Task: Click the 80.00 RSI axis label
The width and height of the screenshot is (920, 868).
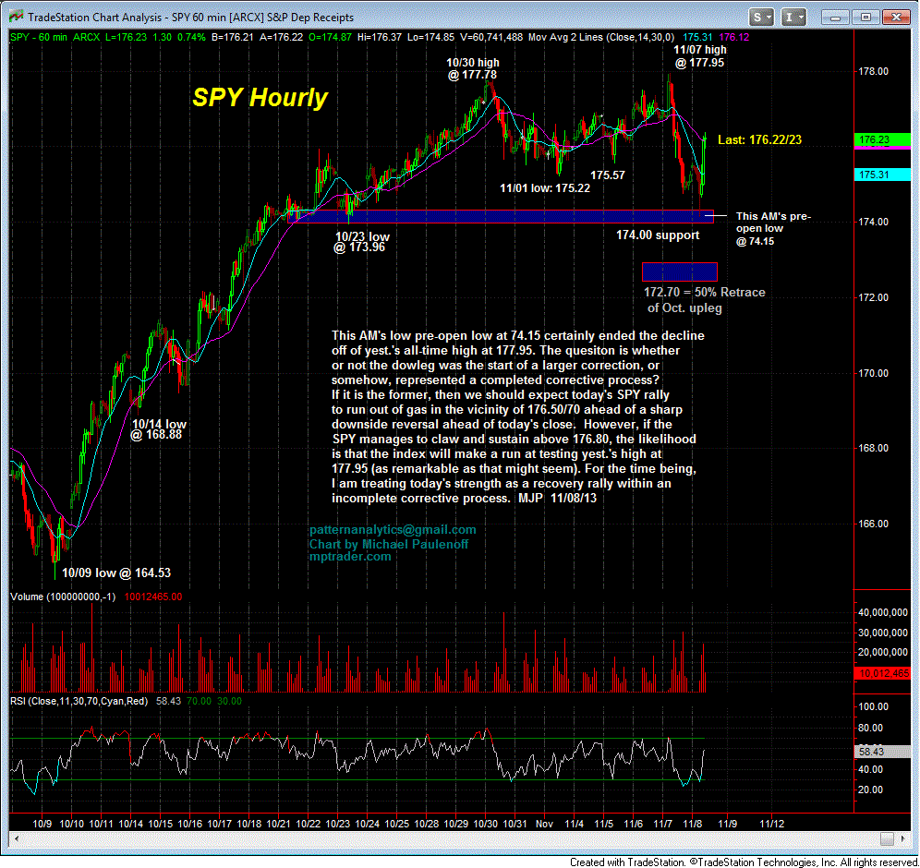Action: [x=870, y=728]
